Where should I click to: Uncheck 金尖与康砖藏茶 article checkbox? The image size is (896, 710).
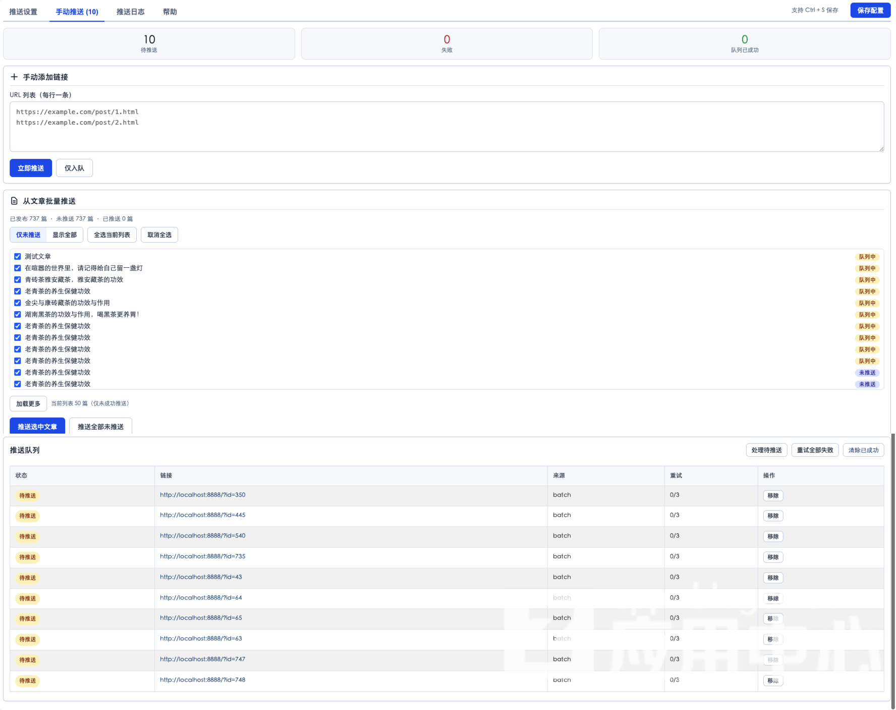tap(18, 303)
